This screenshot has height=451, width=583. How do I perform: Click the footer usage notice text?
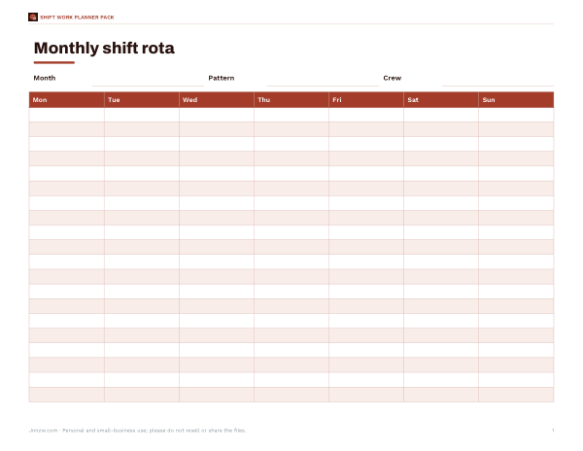click(x=138, y=431)
